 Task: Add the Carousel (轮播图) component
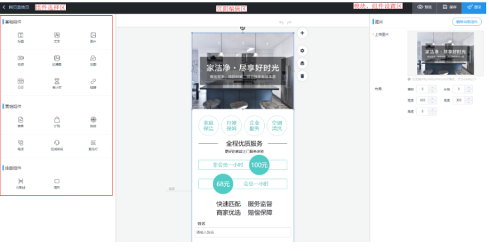coord(57,60)
